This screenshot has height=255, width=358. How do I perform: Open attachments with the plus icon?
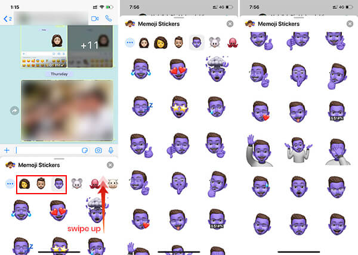pos(7,150)
